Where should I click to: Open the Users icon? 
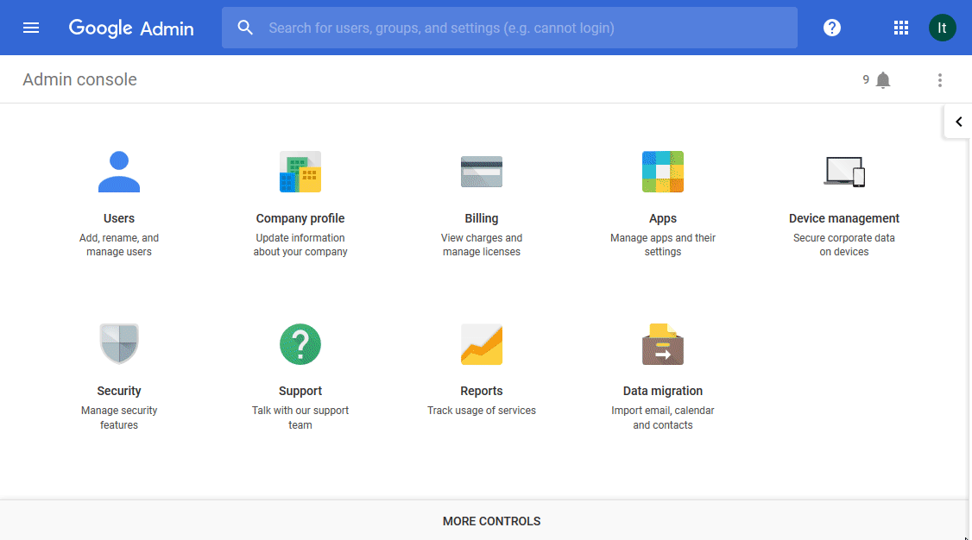tap(119, 172)
